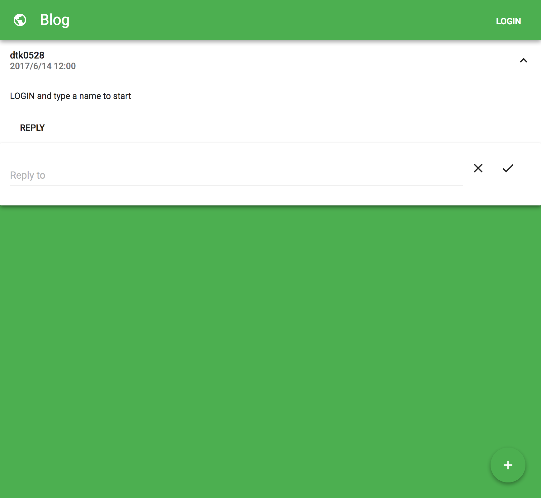The height and width of the screenshot is (498, 541).
Task: Click the Blog title in header
Action: (55, 20)
